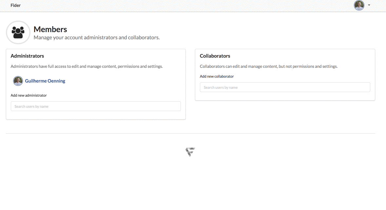
Task: Click the horizontal divider above the footer
Action: [190, 134]
